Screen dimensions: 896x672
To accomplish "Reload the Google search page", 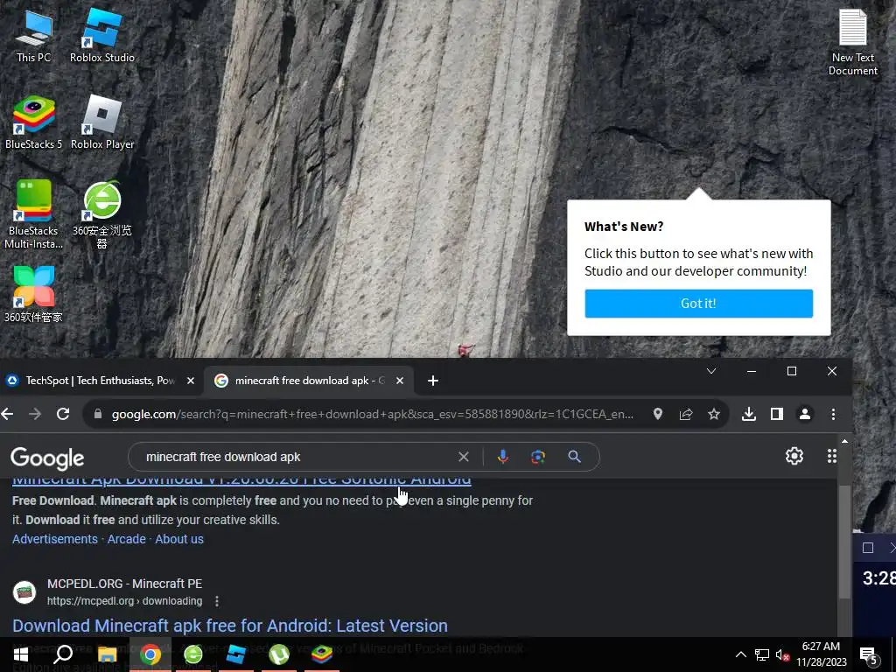I will [x=63, y=414].
